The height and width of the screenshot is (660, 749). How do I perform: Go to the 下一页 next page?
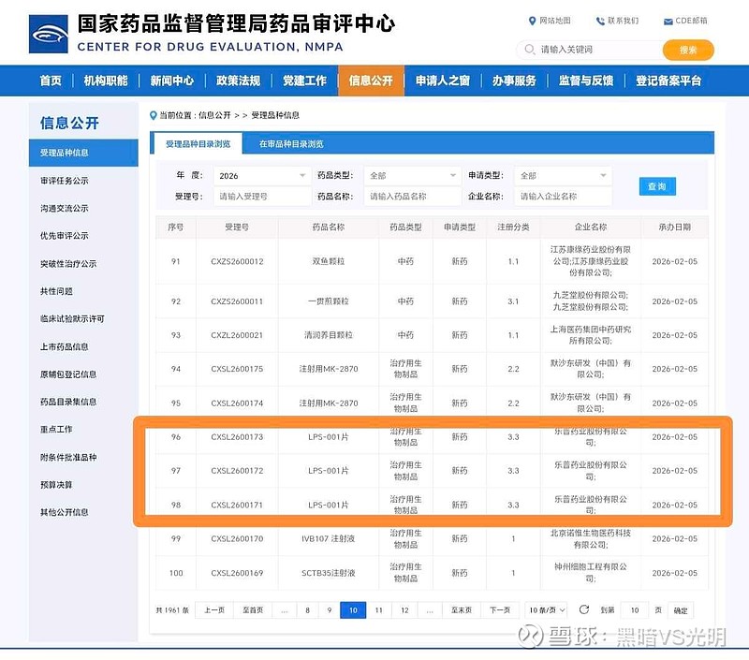tap(499, 609)
